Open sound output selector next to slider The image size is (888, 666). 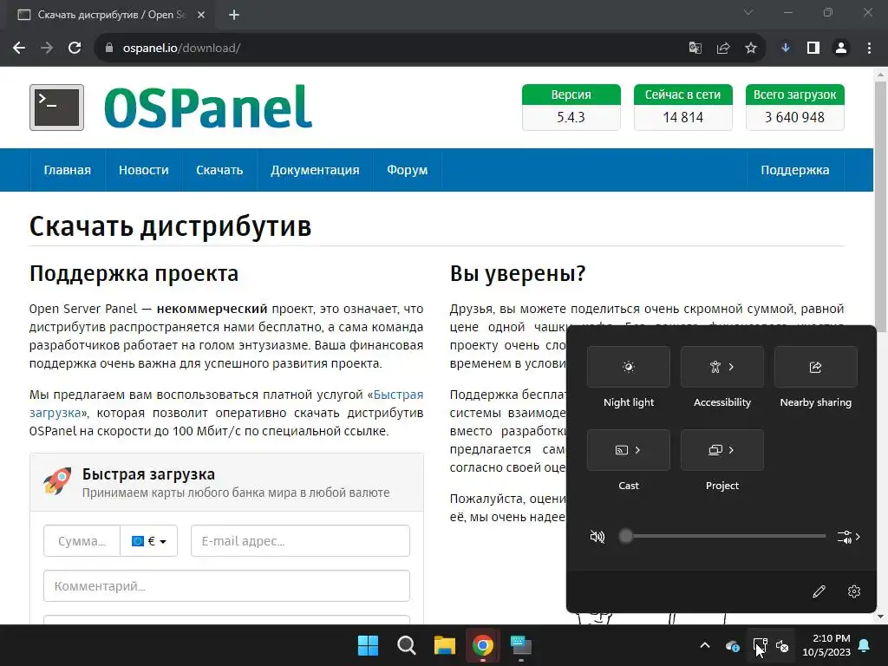tap(848, 536)
